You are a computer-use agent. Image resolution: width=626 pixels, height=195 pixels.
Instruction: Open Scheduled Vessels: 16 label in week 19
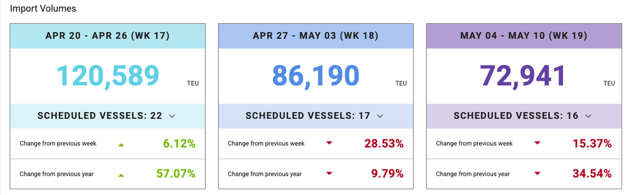[x=516, y=116]
